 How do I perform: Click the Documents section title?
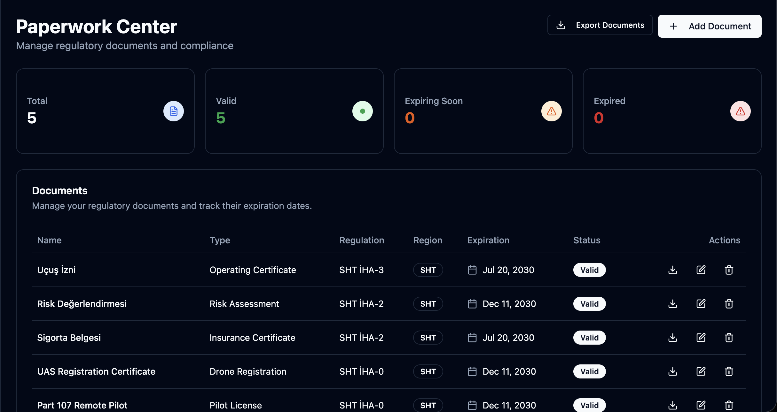tap(60, 191)
